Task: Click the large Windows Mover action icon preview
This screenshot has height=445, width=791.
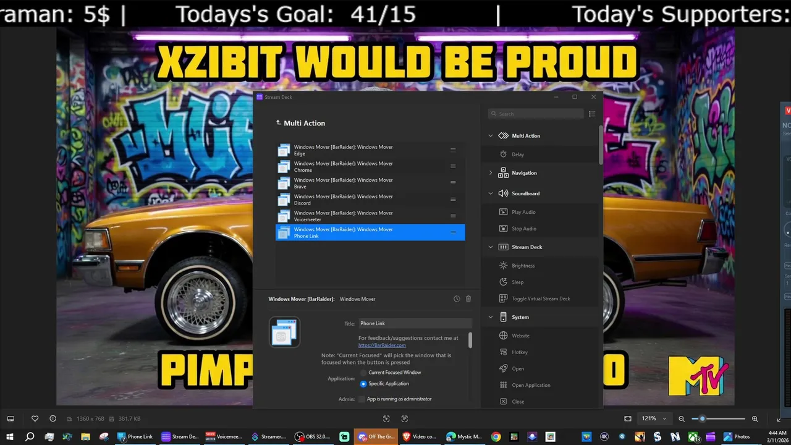Action: (x=284, y=332)
